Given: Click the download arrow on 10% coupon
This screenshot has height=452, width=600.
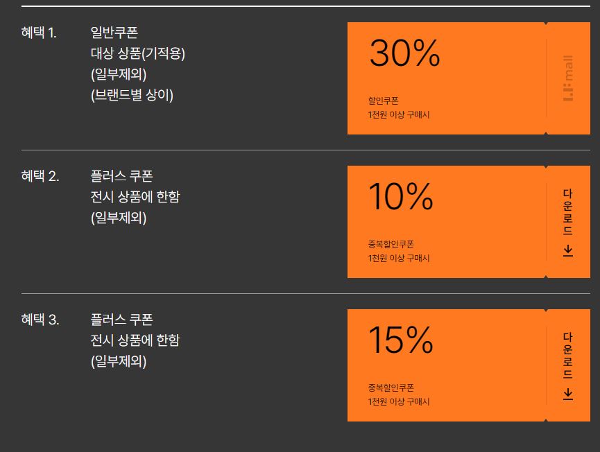Looking at the screenshot, I should click(568, 250).
